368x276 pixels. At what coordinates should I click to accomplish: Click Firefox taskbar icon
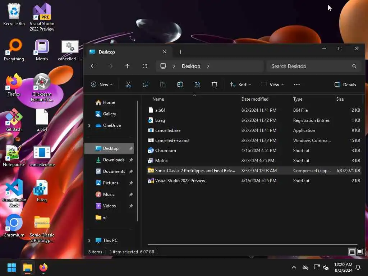click(43, 267)
